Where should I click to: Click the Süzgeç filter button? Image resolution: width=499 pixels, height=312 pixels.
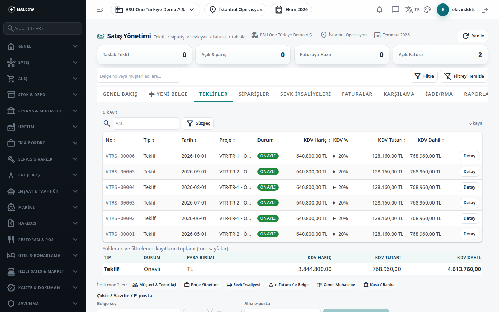[198, 123]
